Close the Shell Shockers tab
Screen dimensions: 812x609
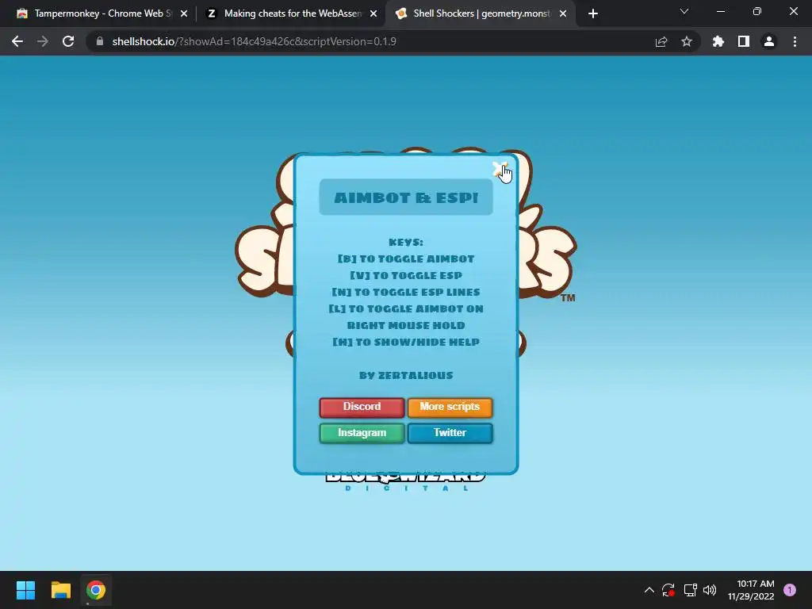click(563, 13)
